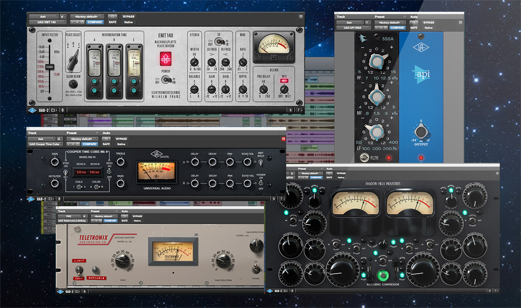Image resolution: width=521 pixels, height=308 pixels.
Task: Click the Teletronix VU level indicator meter
Action: point(173,252)
